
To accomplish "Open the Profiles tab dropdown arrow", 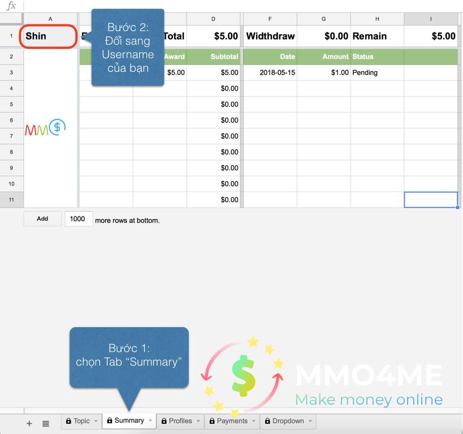I will 198,421.
